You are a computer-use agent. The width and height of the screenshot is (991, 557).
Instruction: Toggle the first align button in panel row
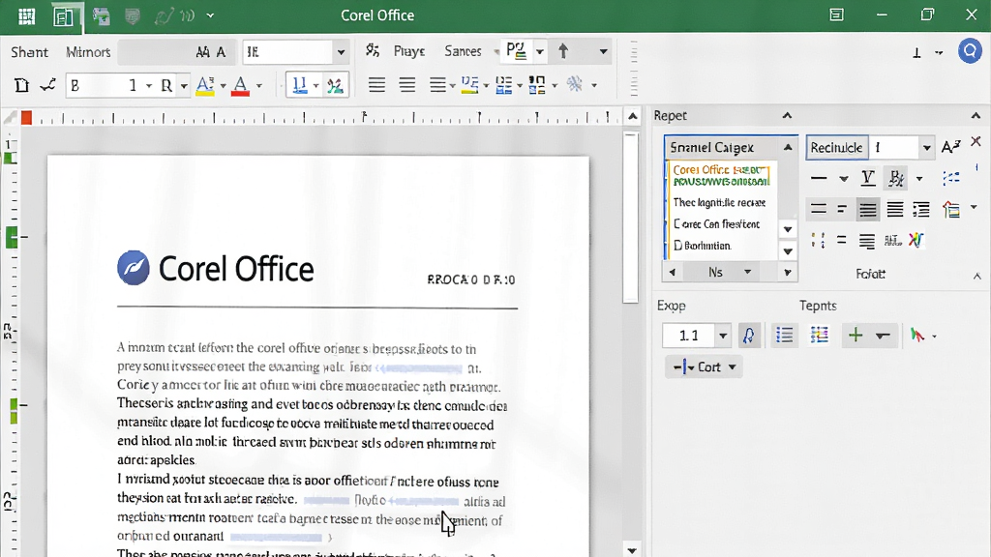point(819,209)
